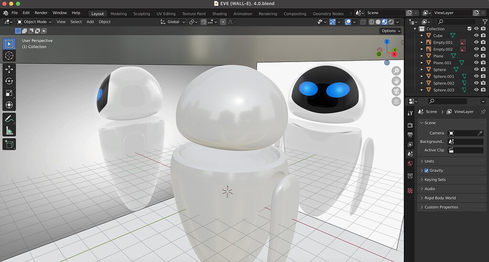Viewport: 489px width, 262px height.
Task: Activate the Cursor tool
Action: tap(9, 56)
